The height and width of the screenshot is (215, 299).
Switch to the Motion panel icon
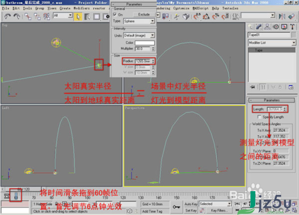click(x=276, y=27)
